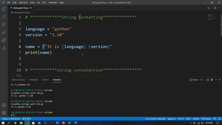Click the "3.10" string on line 4

click(57, 35)
